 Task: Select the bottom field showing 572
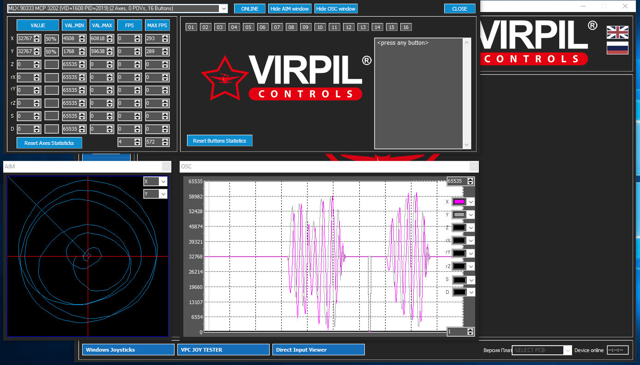157,142
